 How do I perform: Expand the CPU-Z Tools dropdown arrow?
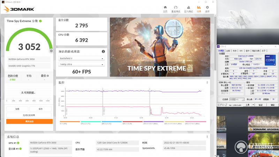click(254, 105)
